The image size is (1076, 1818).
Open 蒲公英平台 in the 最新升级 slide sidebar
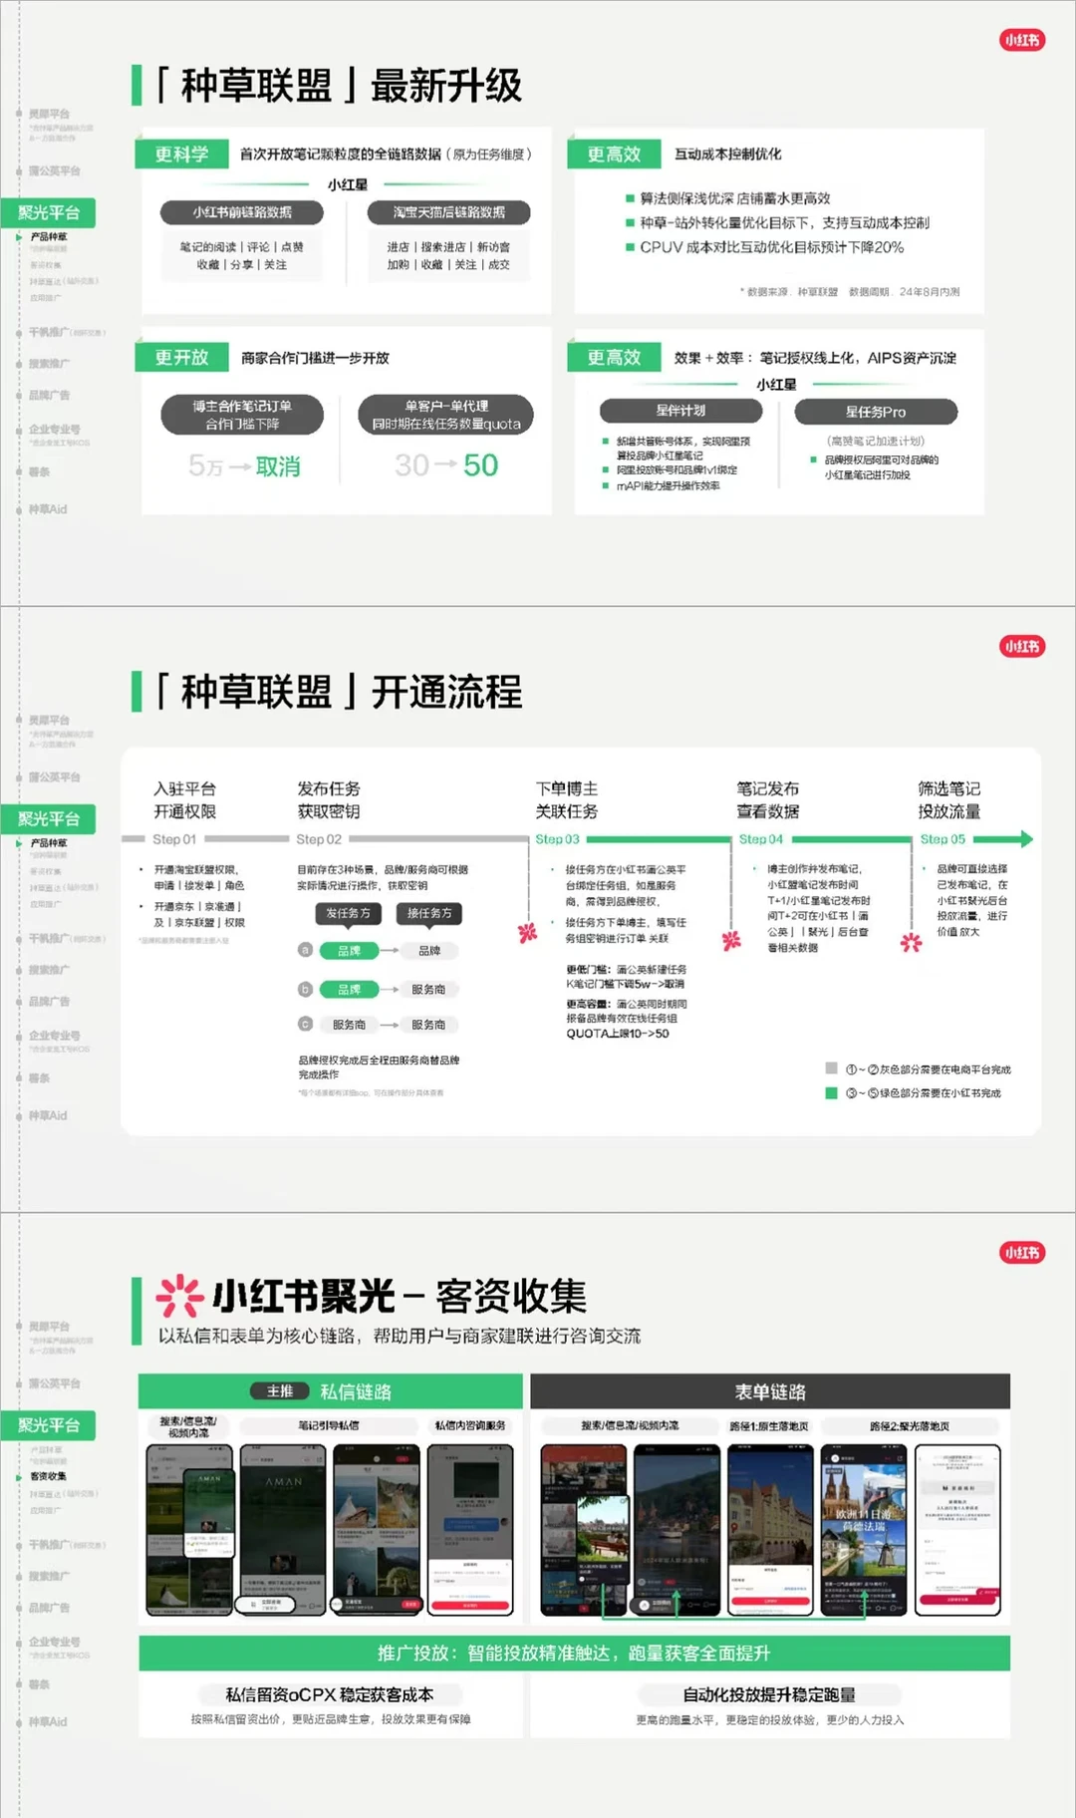click(x=54, y=170)
